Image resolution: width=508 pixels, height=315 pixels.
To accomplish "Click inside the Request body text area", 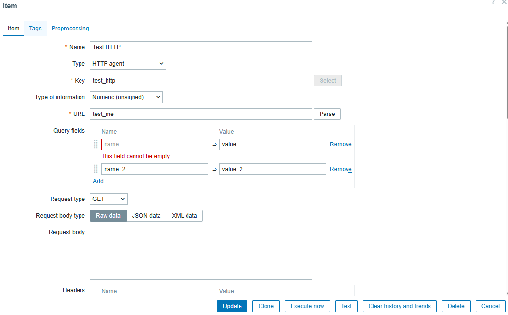I will 201,253.
